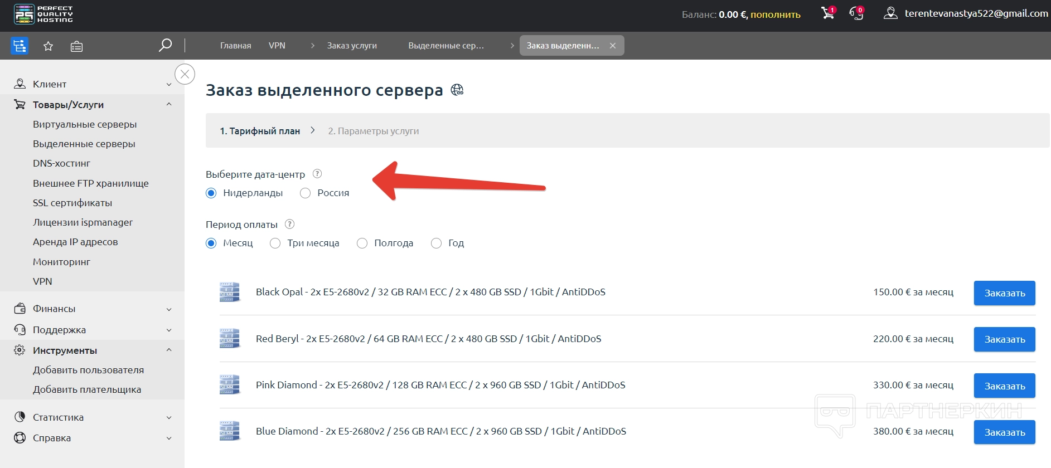Click the пополнить balance link
The height and width of the screenshot is (468, 1051).
pyautogui.click(x=776, y=14)
